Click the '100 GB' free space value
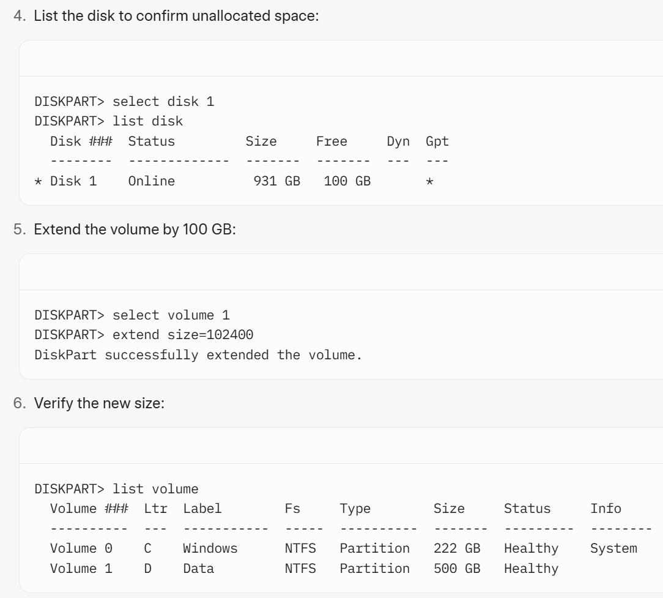The width and height of the screenshot is (663, 598). [347, 181]
